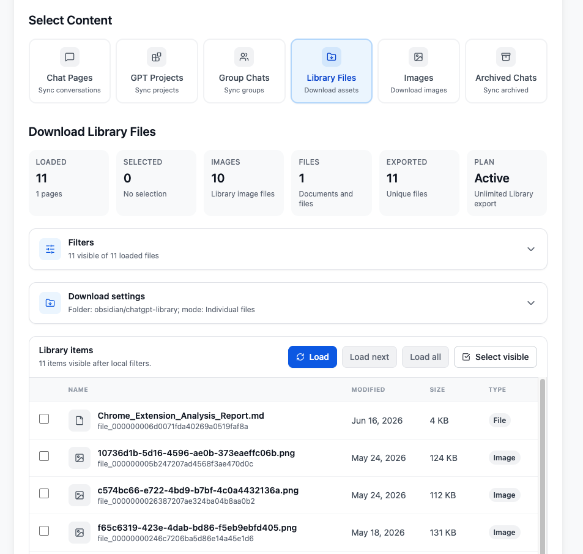Click the NAME column header
Viewport: 583px width, 554px height.
78,389
